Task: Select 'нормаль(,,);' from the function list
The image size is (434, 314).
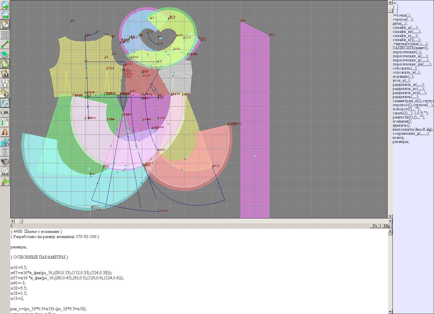Action: point(403,77)
